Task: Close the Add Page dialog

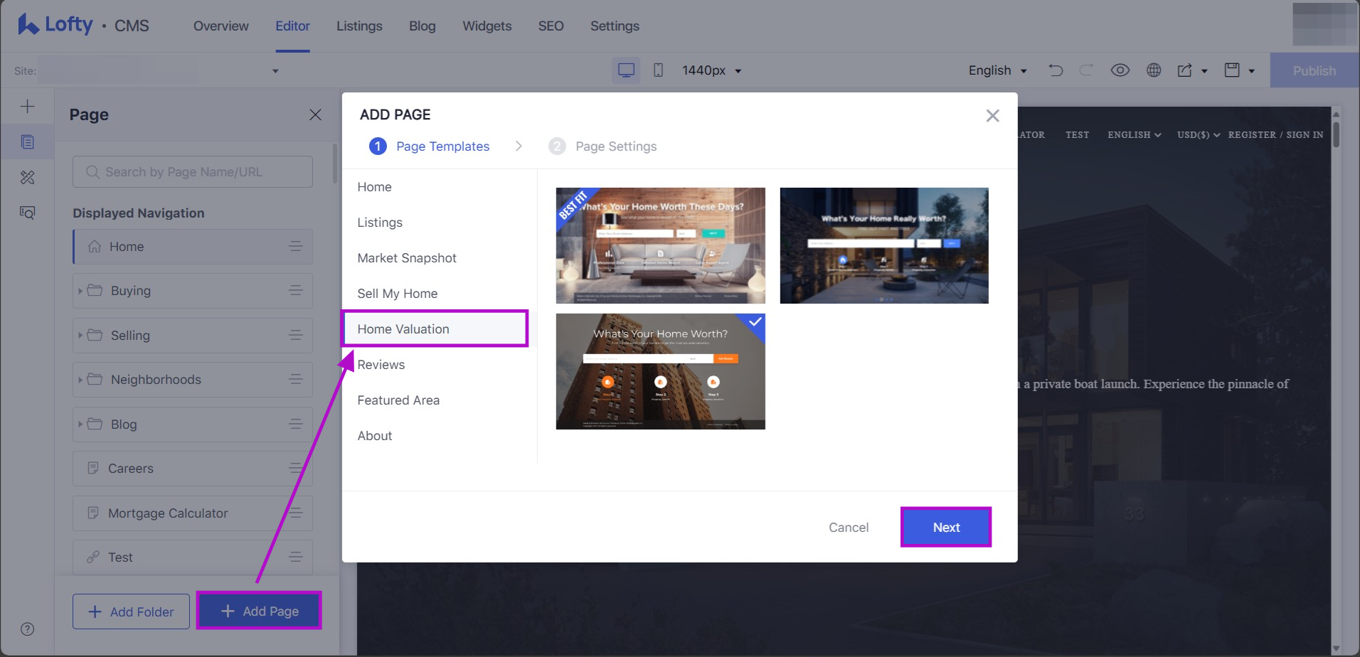Action: click(992, 115)
